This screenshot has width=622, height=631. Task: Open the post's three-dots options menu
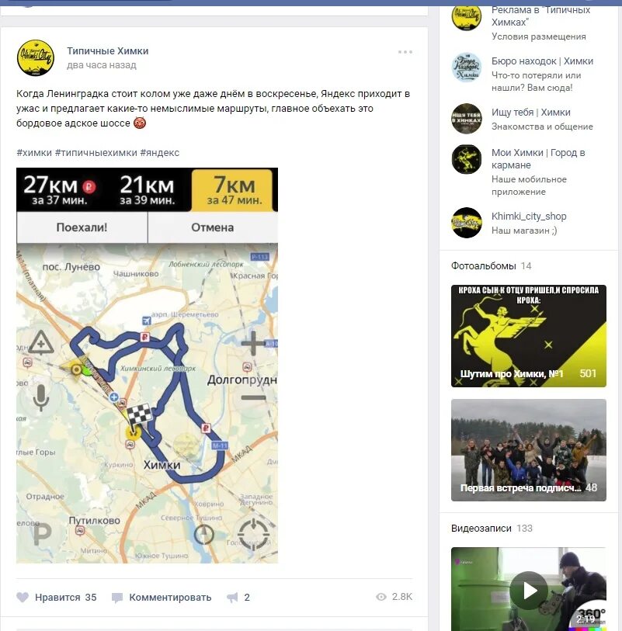click(x=405, y=52)
